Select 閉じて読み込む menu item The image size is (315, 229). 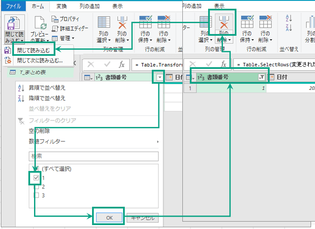point(33,50)
